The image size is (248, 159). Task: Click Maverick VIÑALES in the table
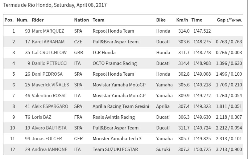click(x=51, y=85)
